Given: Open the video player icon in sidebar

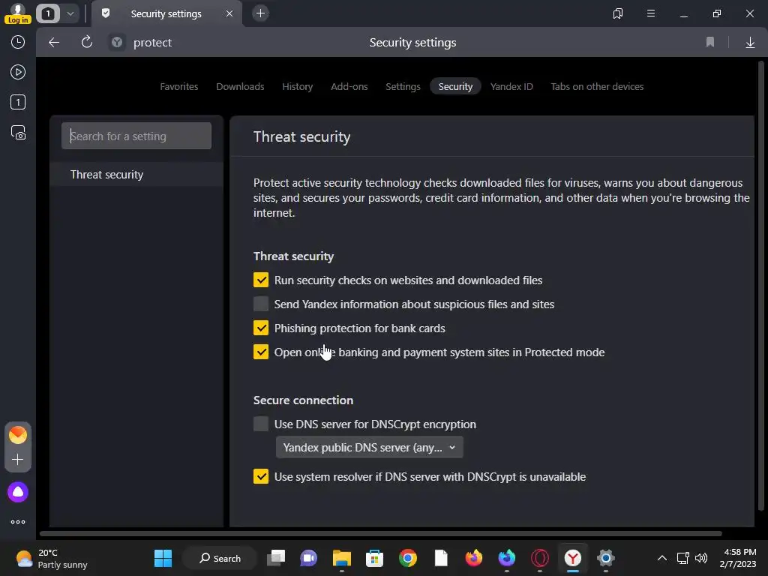Looking at the screenshot, I should [18, 73].
